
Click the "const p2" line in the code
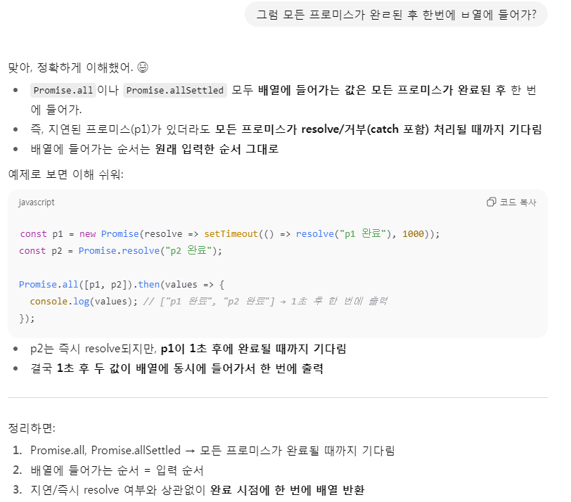pos(120,250)
